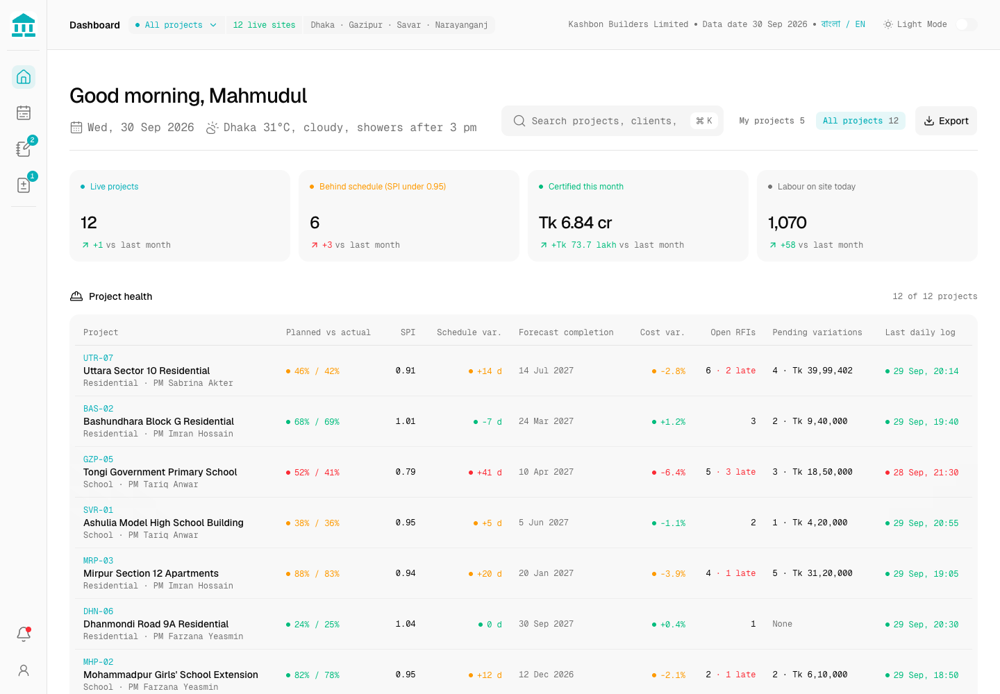Open Dhanmondi Road 9A Residential project
This screenshot has height=694, width=1000.
pos(156,624)
